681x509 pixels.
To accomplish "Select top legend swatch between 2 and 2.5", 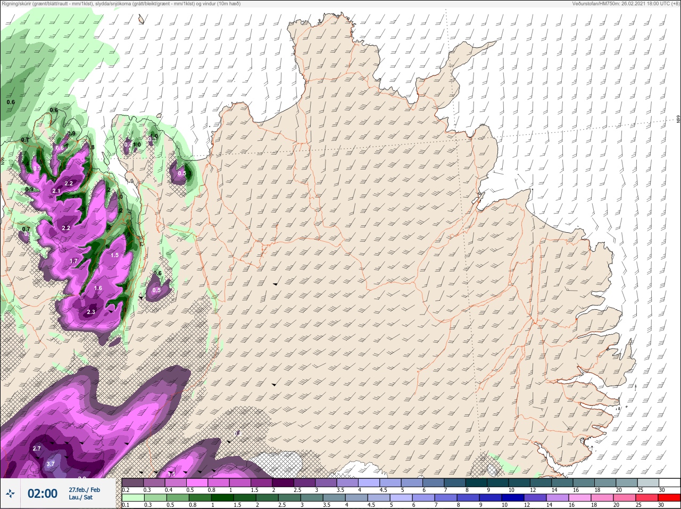I will 284,482.
